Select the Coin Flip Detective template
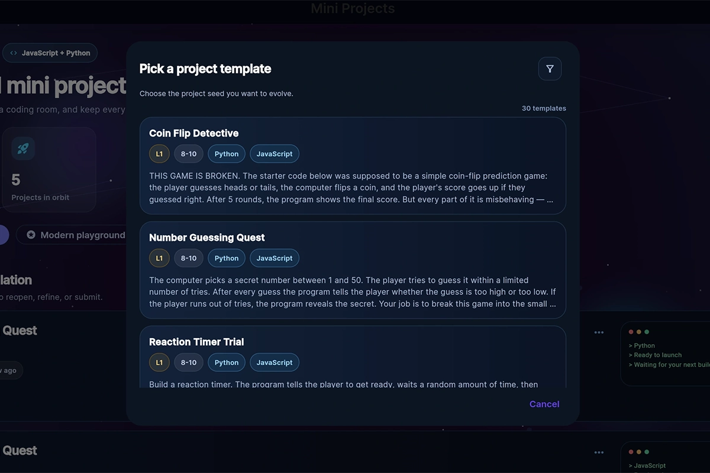Screen dimensions: 710x473 353,166
